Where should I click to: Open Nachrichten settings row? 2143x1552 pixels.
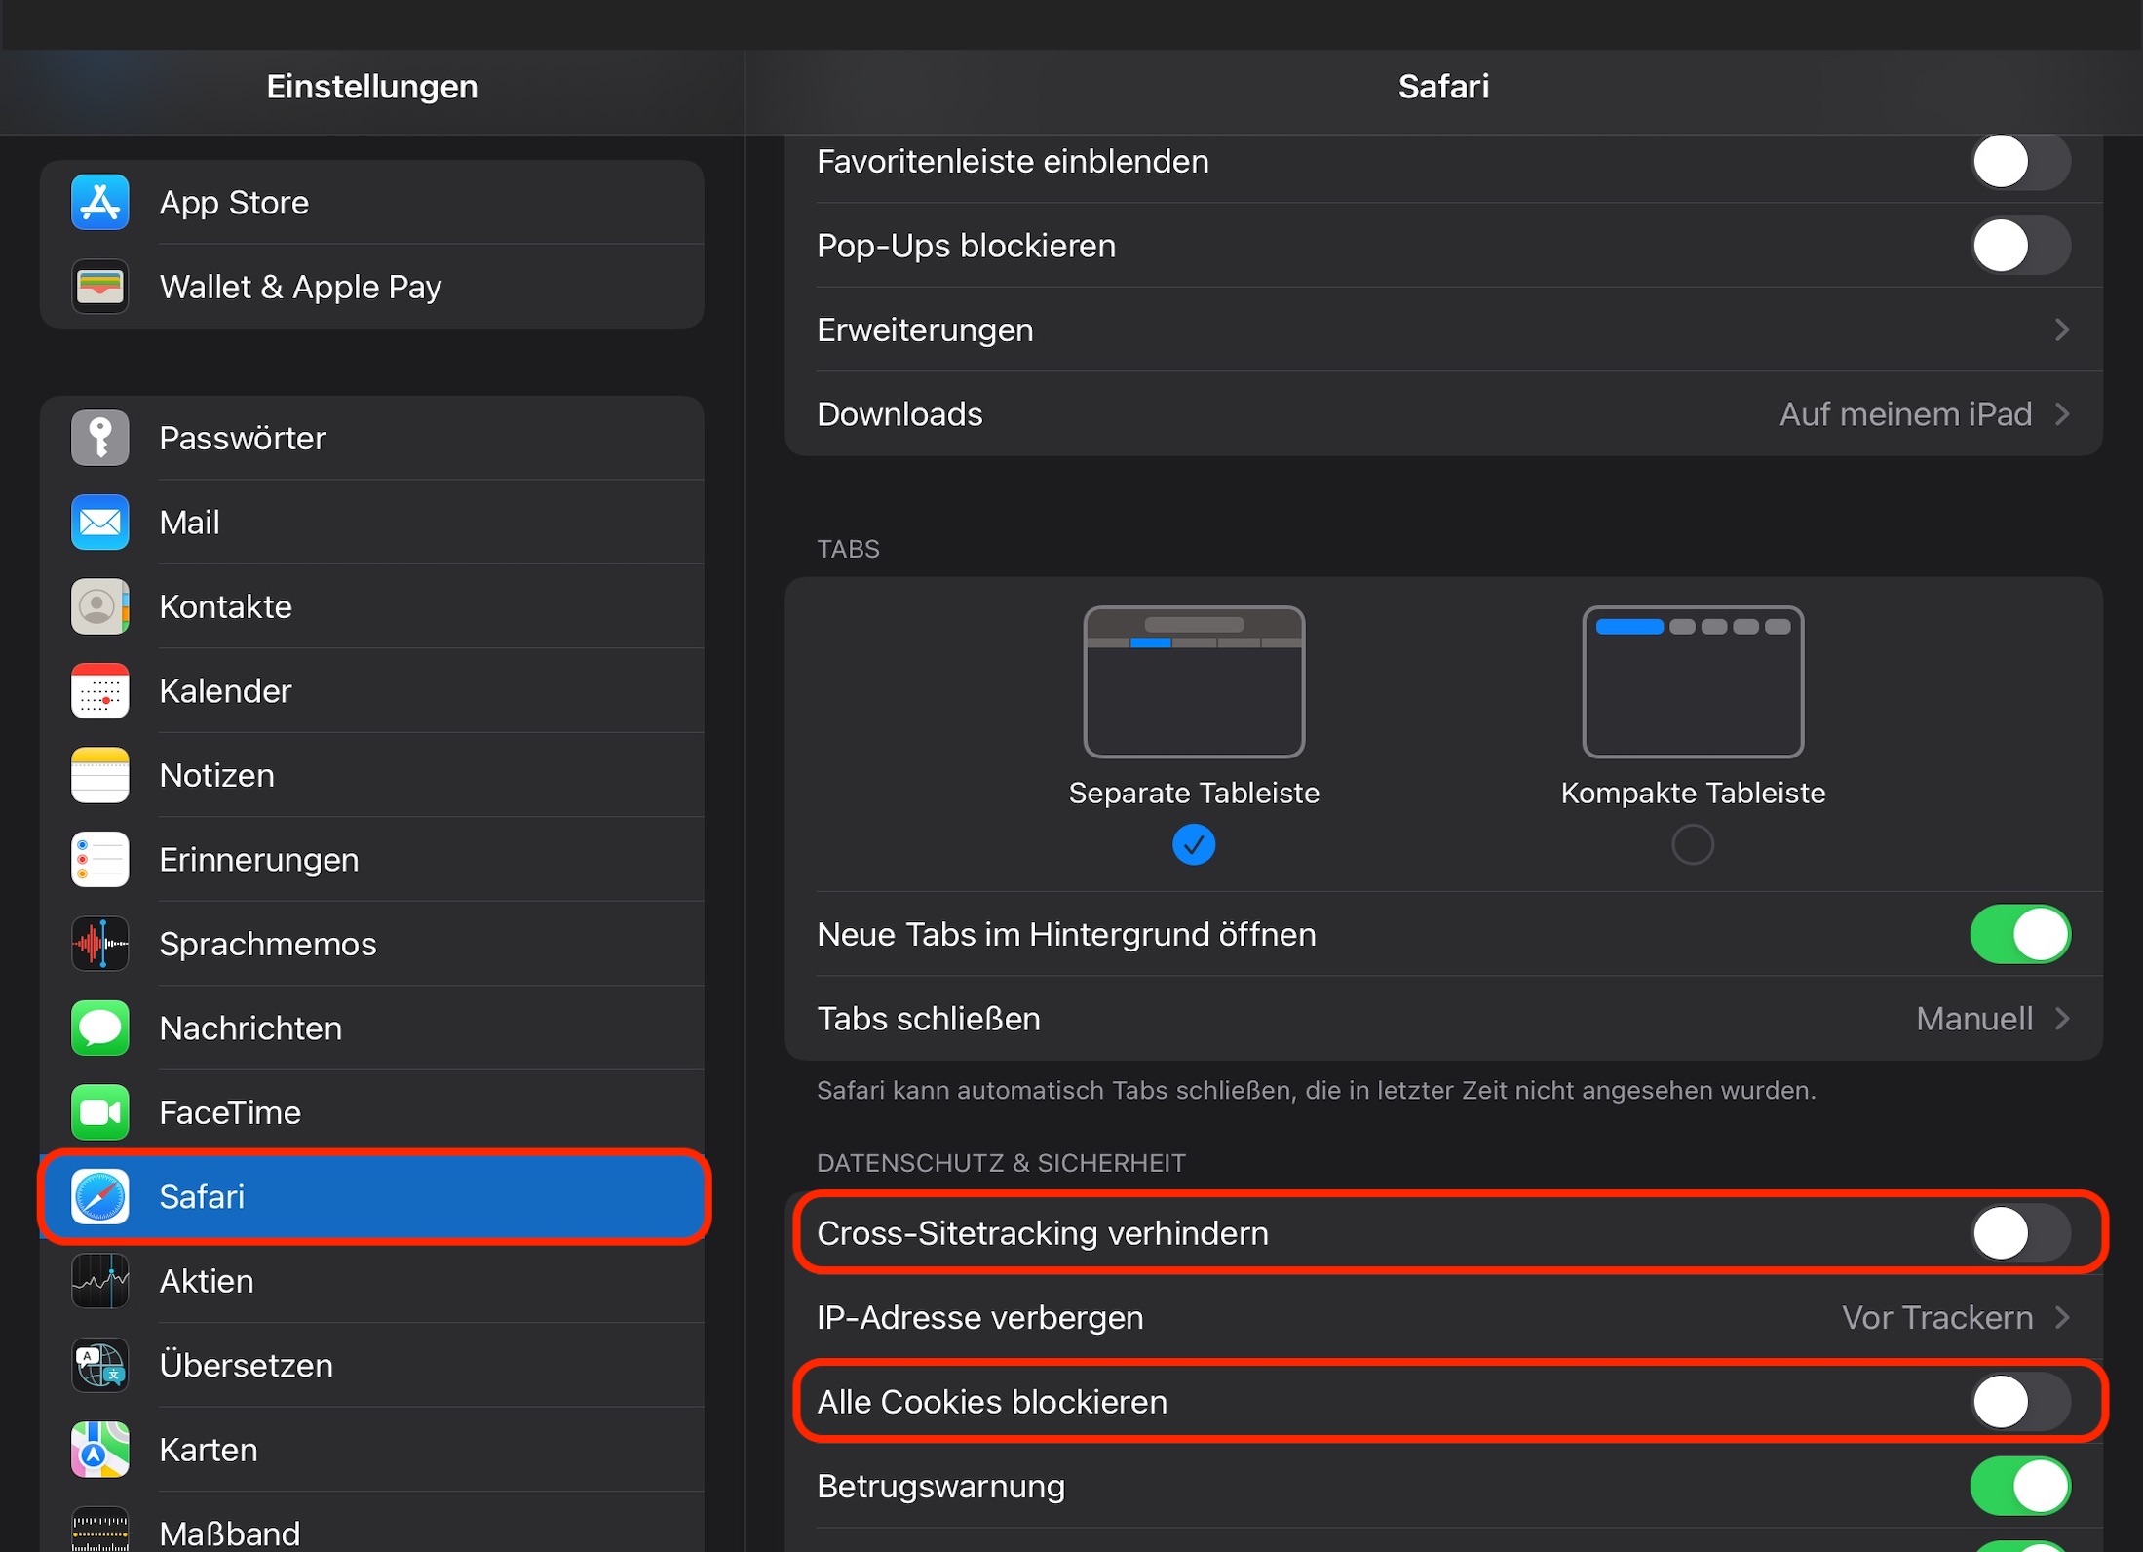tap(372, 1028)
